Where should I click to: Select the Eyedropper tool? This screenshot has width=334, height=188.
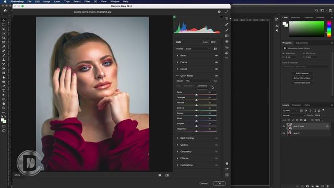pos(4,46)
